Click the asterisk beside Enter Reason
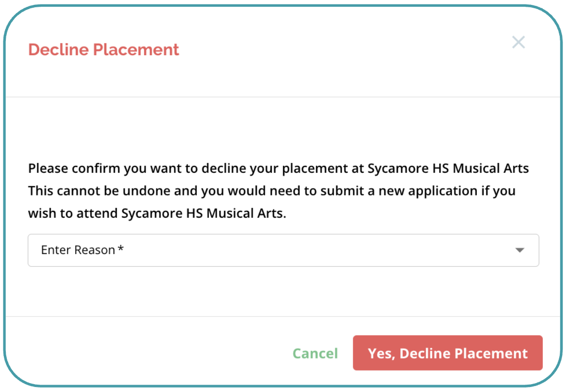 (121, 250)
